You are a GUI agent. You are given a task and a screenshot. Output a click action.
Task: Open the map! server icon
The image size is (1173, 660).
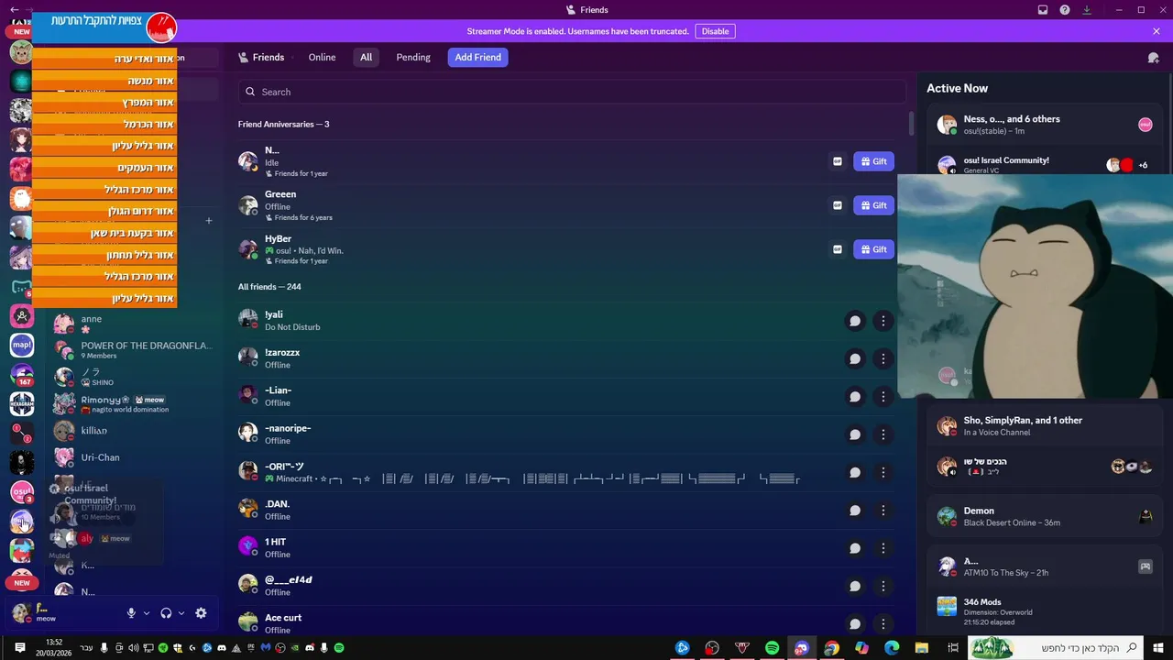tap(21, 345)
